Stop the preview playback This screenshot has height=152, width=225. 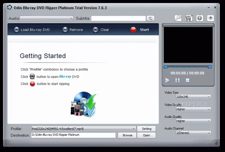187,80
